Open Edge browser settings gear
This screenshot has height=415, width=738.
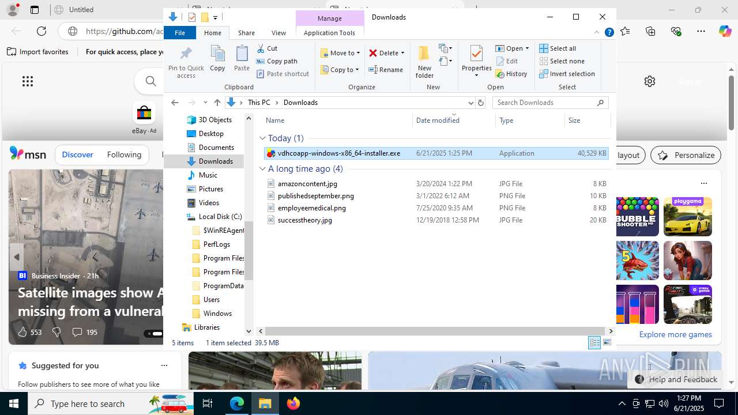point(650,81)
